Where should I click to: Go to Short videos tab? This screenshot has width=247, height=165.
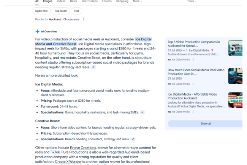click(89, 1)
